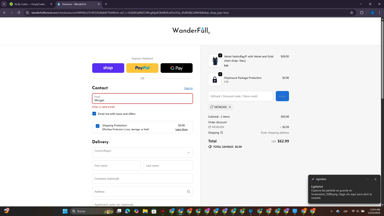384x216 pixels.
Task: Select the Checkout - WanderFull tab
Action: (x=79, y=4)
